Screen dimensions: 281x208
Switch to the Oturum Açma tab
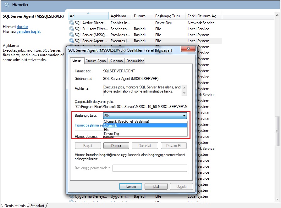(96, 61)
